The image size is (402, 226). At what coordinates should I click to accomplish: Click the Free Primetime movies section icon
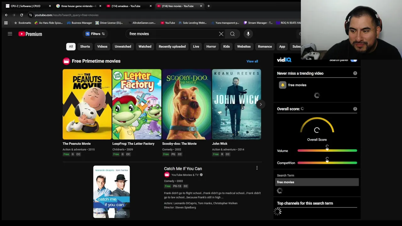66,61
